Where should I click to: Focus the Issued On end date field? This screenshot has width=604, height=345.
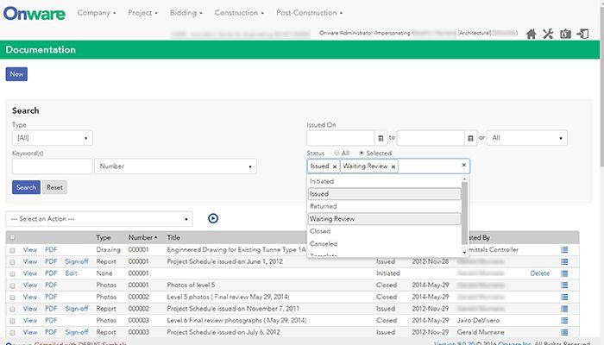pos(431,138)
